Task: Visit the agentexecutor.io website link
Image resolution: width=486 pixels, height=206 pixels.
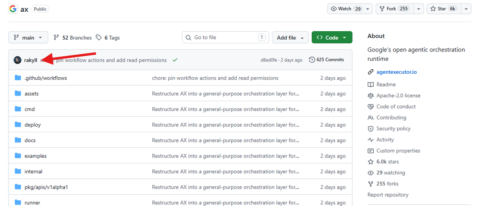Action: click(x=397, y=72)
